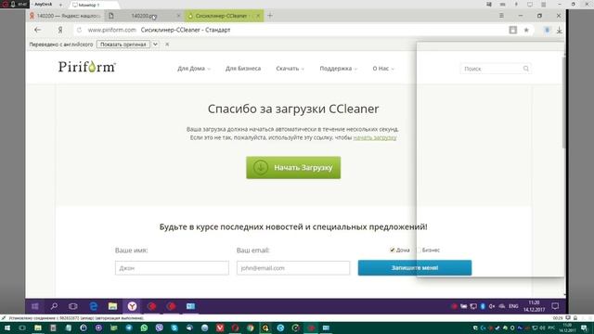Open remote action center notification icon
Image resolution: width=594 pixels, height=334 pixels.
[555, 306]
